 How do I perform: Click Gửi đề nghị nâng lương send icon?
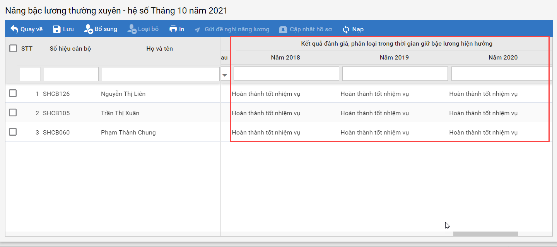(198, 29)
